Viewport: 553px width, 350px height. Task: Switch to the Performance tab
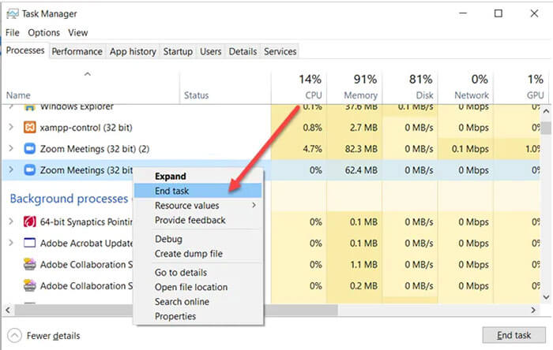coord(77,51)
